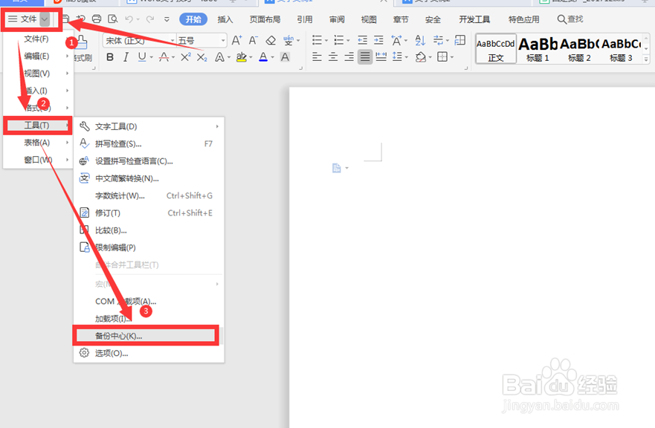The width and height of the screenshot is (655, 428).
Task: Click the redo arrow icon
Action: tap(150, 19)
